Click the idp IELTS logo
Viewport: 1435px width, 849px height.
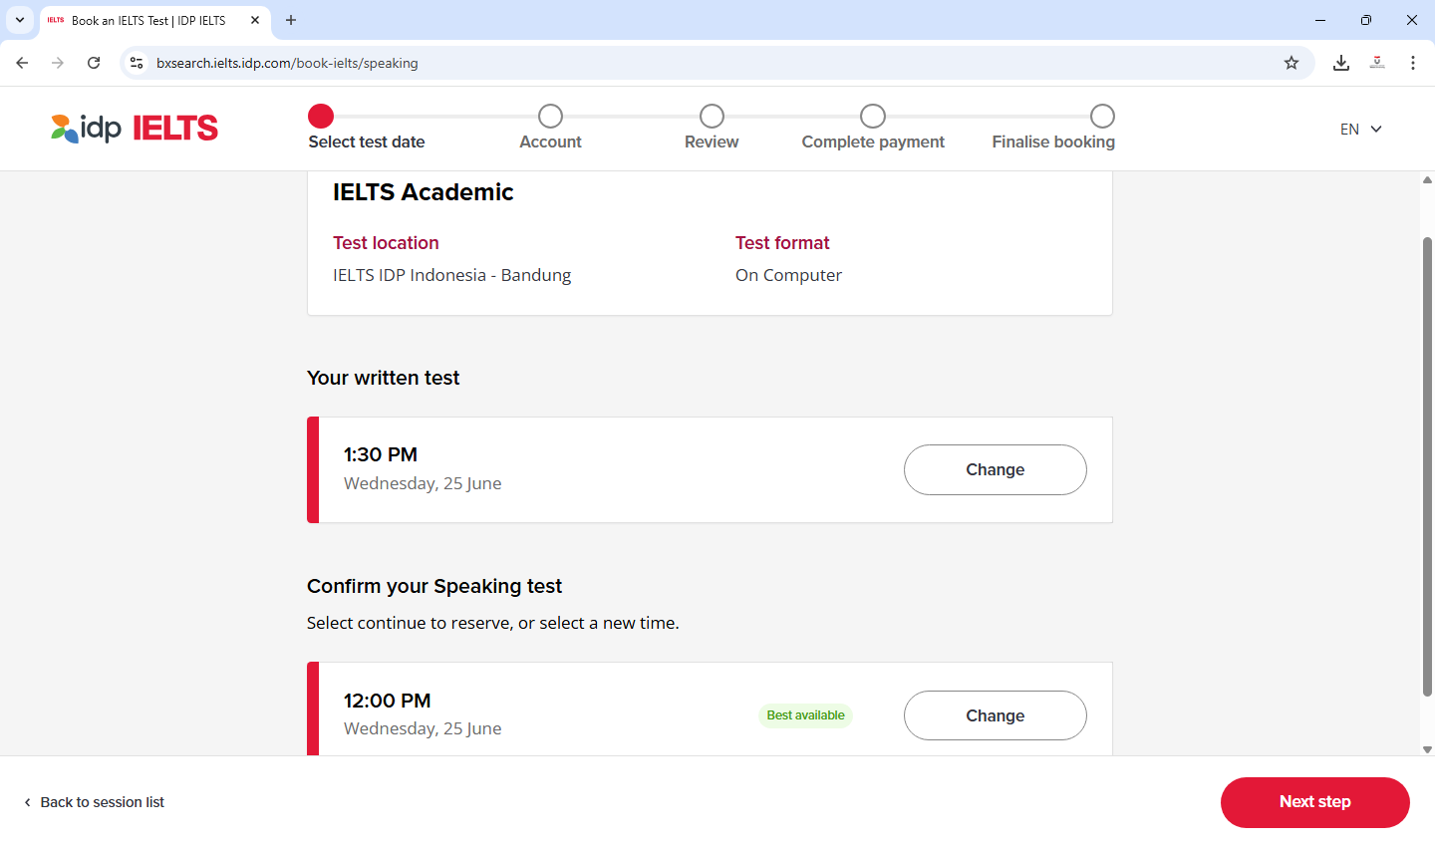135,129
